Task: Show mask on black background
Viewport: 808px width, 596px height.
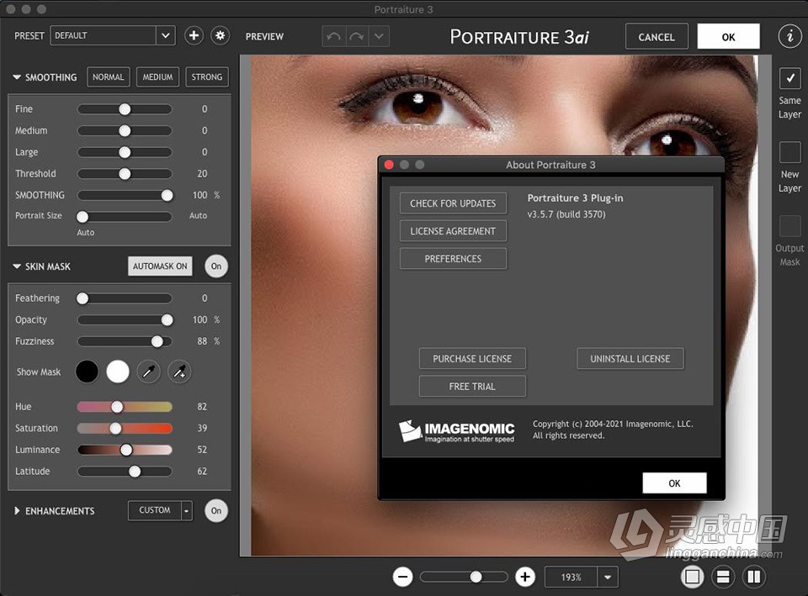Action: tap(87, 372)
